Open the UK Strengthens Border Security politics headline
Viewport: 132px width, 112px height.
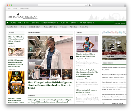[x=49, y=101]
